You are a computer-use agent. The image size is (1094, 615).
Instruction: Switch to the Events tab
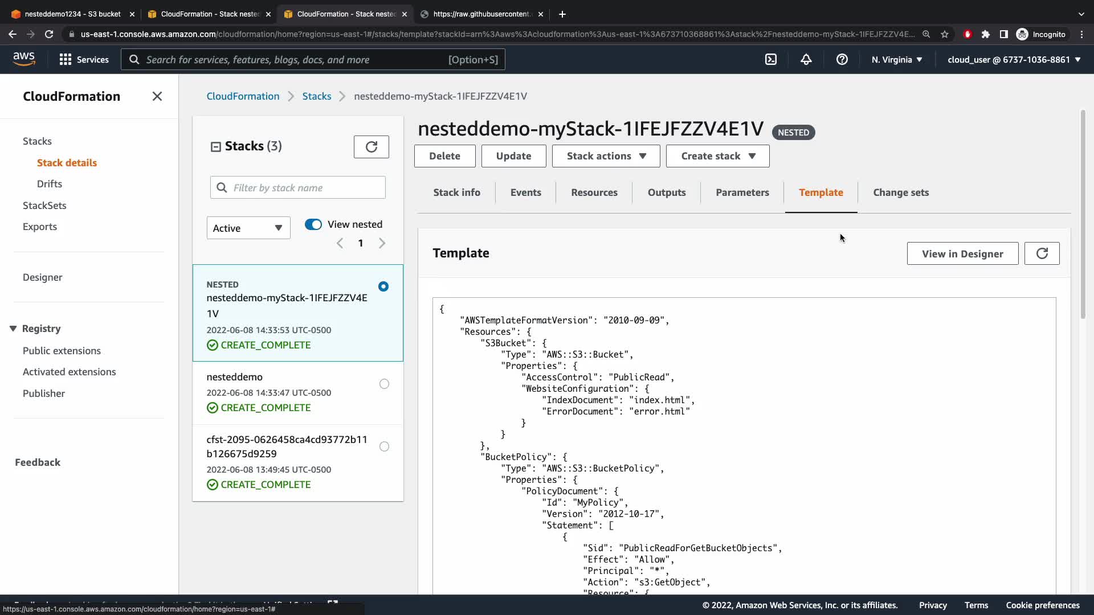(x=525, y=192)
